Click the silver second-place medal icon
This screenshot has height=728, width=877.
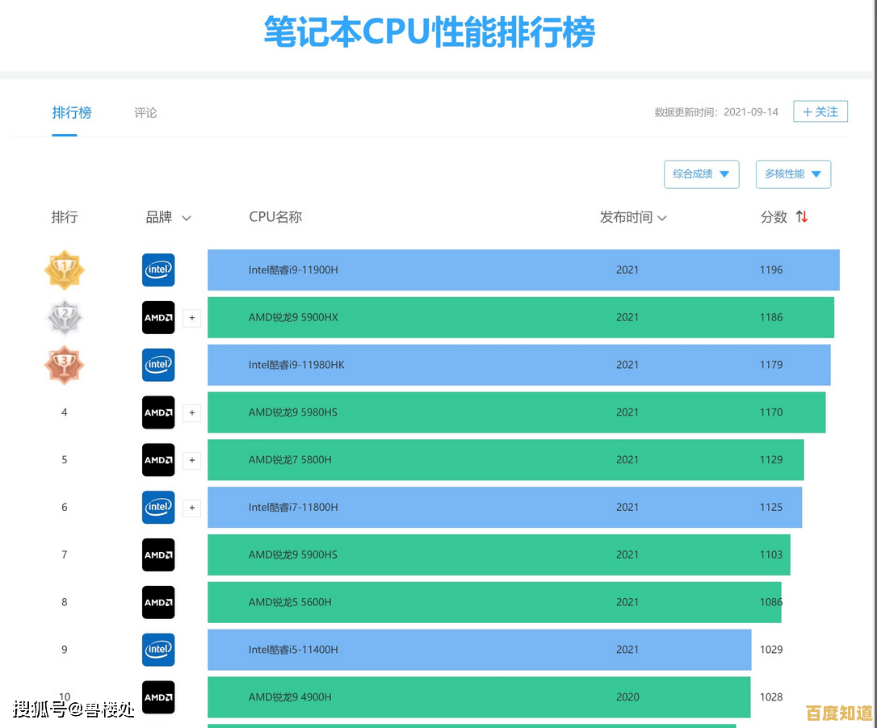(x=64, y=317)
